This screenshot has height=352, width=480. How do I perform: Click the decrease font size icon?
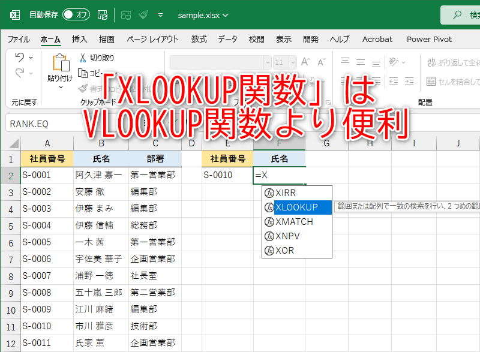point(322,62)
